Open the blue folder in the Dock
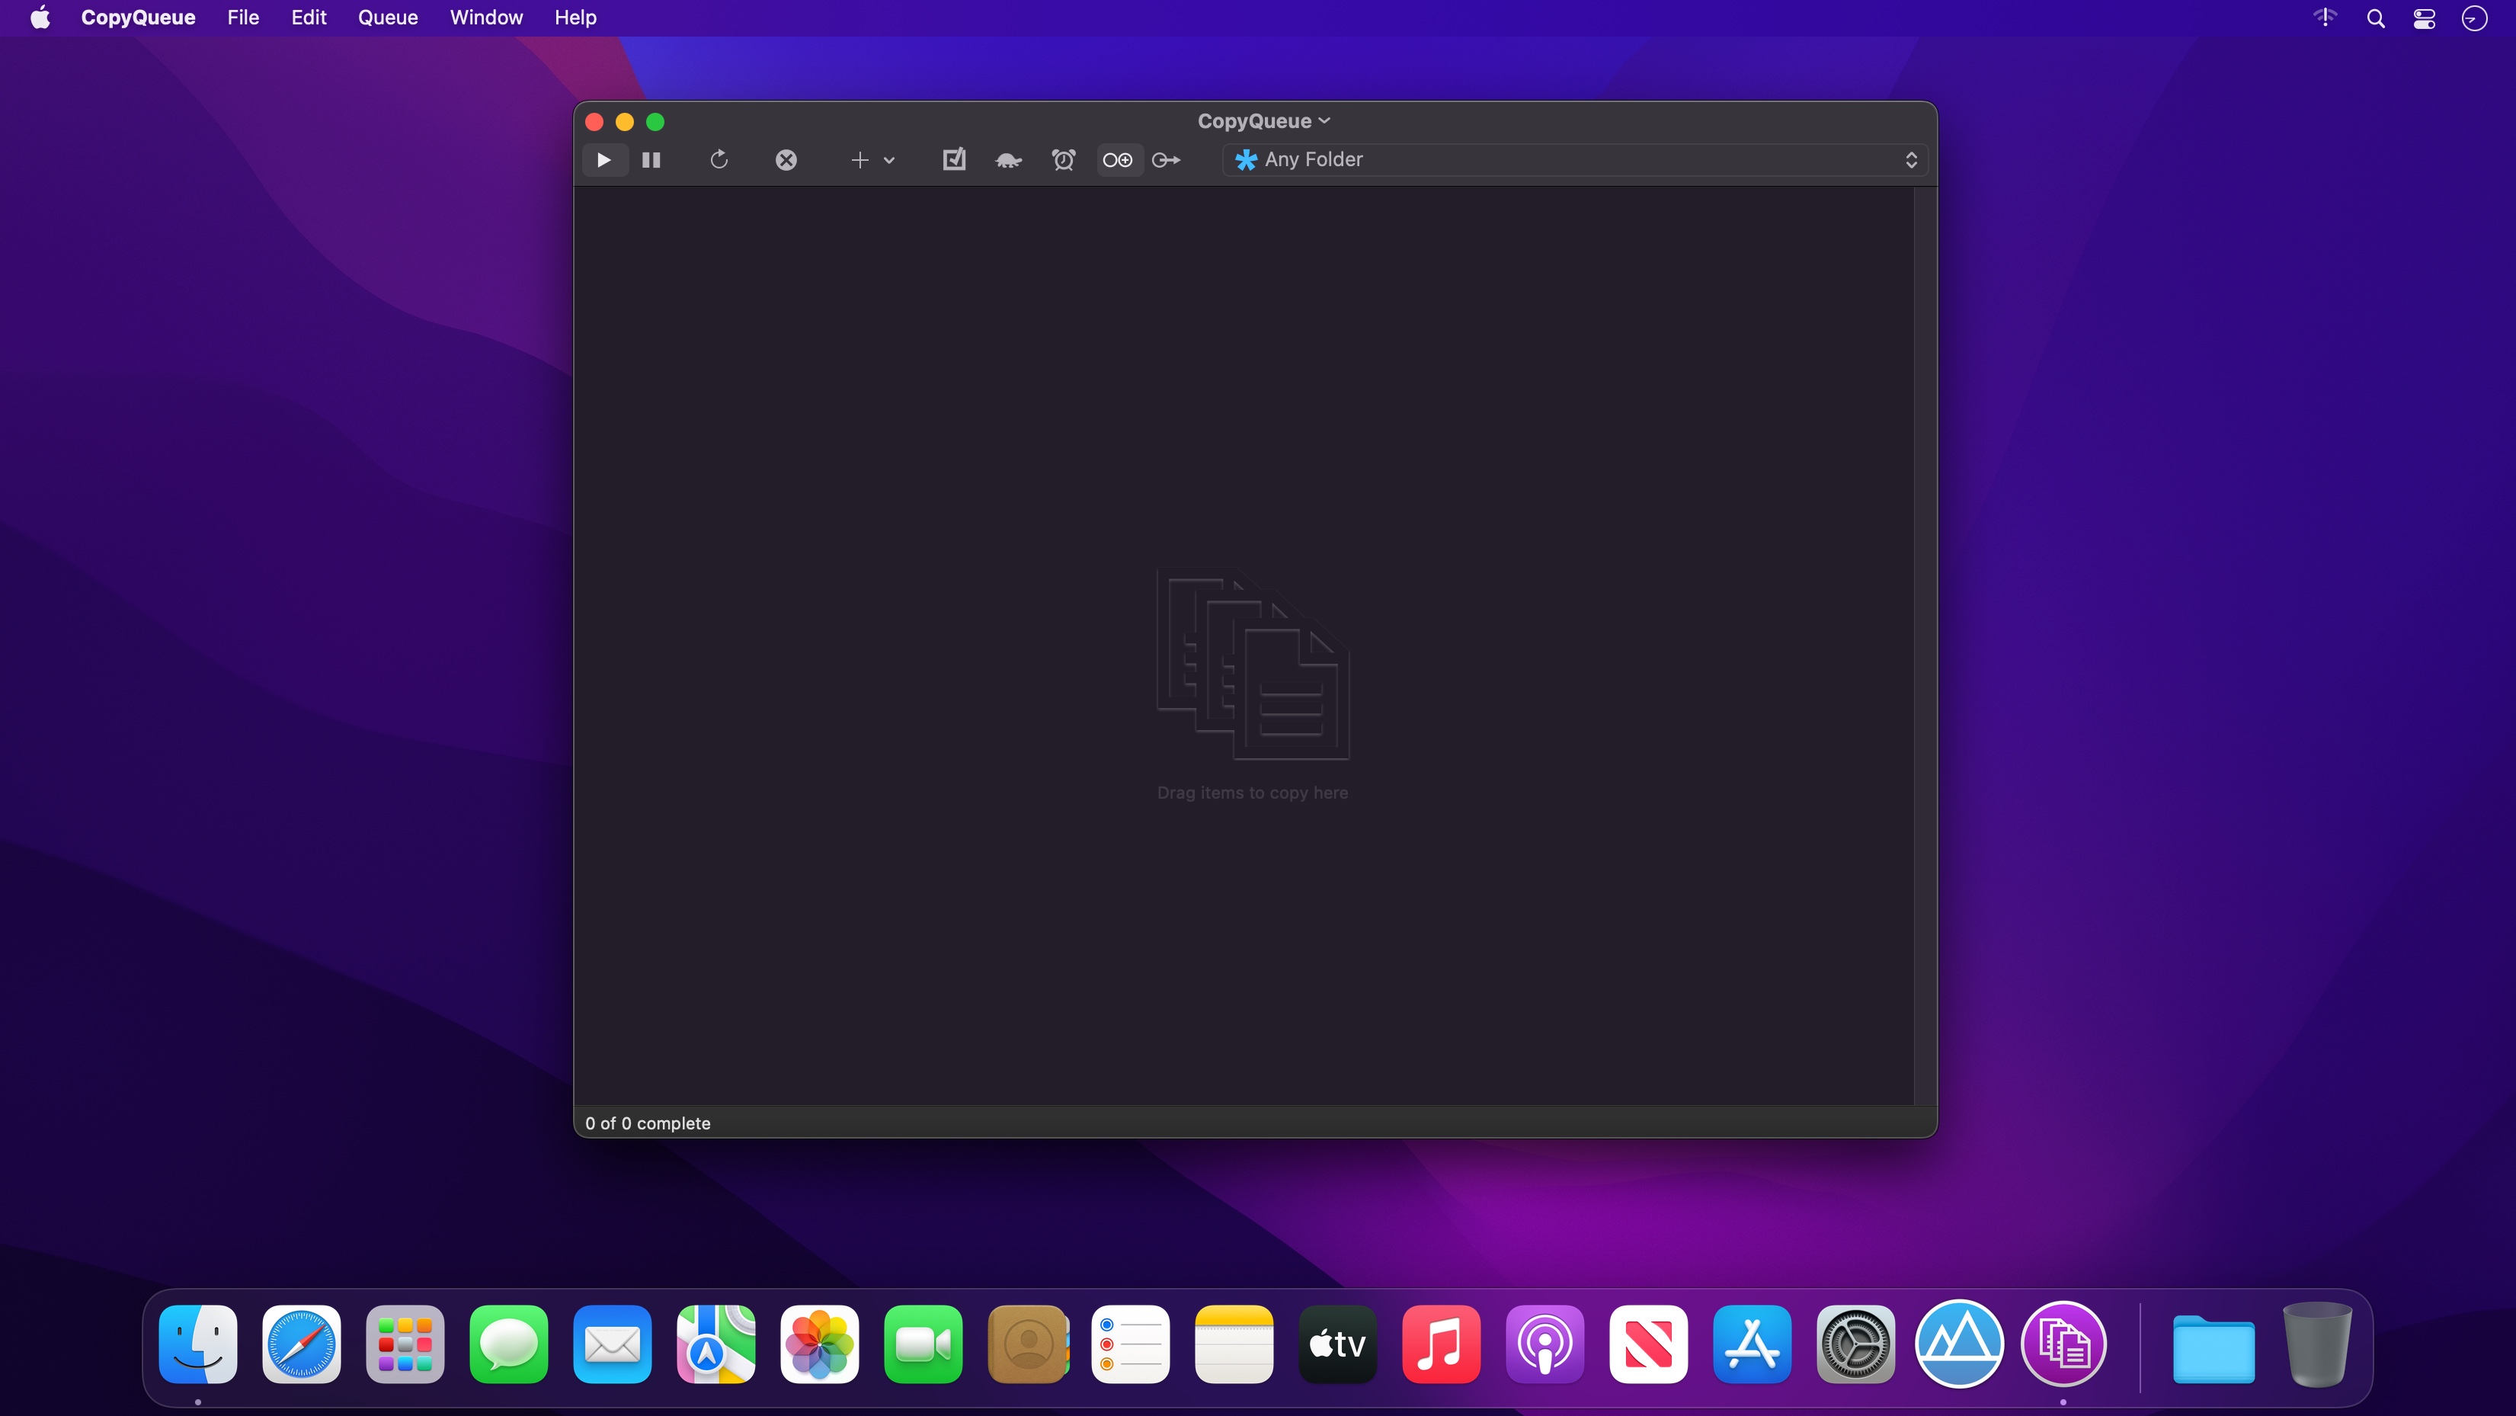Screen dimensions: 2516x1416 [2214, 1349]
